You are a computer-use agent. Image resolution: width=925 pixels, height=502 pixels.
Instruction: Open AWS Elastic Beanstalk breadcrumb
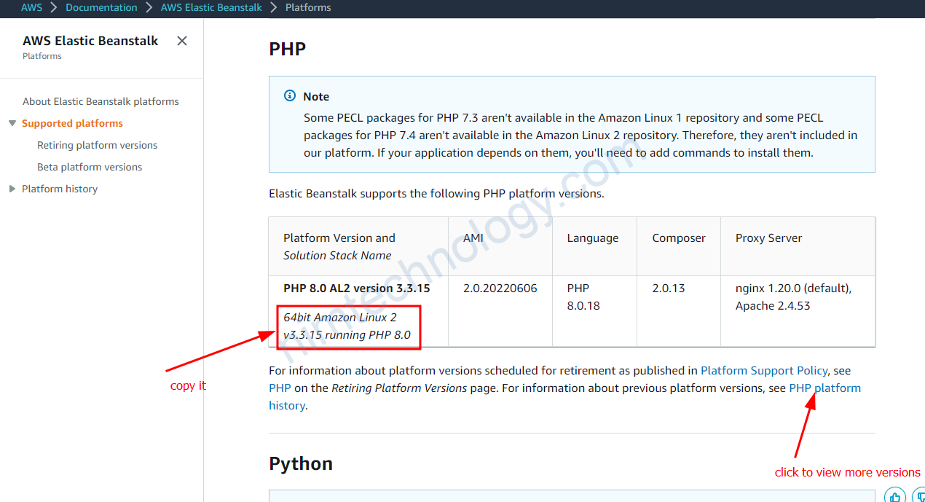pyautogui.click(x=211, y=7)
